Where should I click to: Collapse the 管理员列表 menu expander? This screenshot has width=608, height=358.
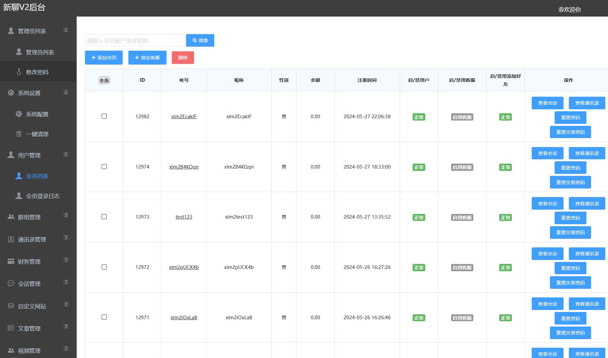(66, 30)
